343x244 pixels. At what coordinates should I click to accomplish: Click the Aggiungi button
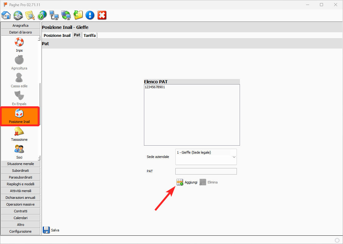click(187, 182)
